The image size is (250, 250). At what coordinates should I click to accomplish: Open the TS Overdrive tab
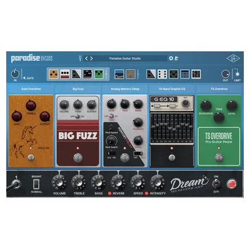tap(219, 89)
